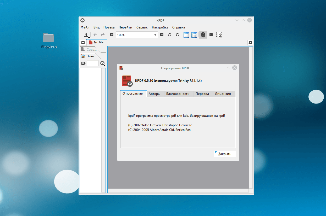Screen dimensions: 326x216
Task: Click the KPDF red document logo in the dialog
Action: coord(128,81)
